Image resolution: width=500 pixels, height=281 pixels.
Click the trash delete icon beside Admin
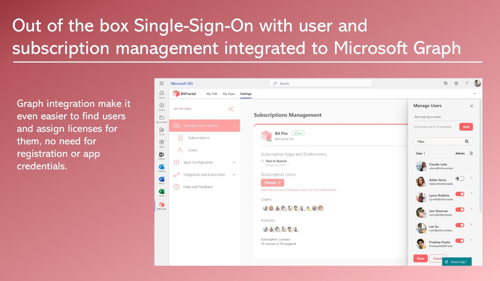[471, 153]
